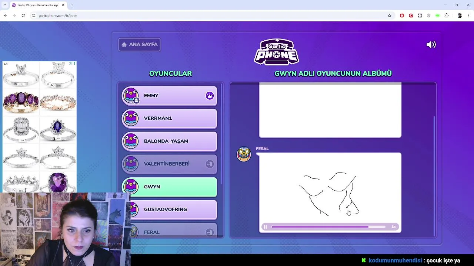Click the Gartic Phone logo
The height and width of the screenshot is (266, 474).
(x=277, y=52)
